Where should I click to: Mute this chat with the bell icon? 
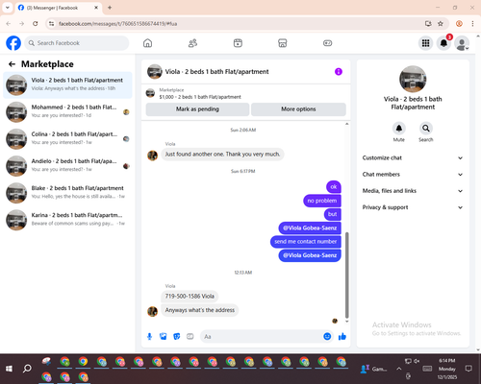pos(399,129)
